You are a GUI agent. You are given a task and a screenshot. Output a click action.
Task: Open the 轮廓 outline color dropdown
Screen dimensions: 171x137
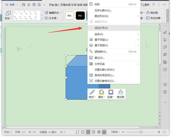111,94
